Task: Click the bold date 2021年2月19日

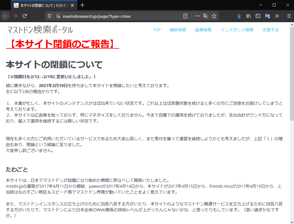Action: (x=53, y=86)
